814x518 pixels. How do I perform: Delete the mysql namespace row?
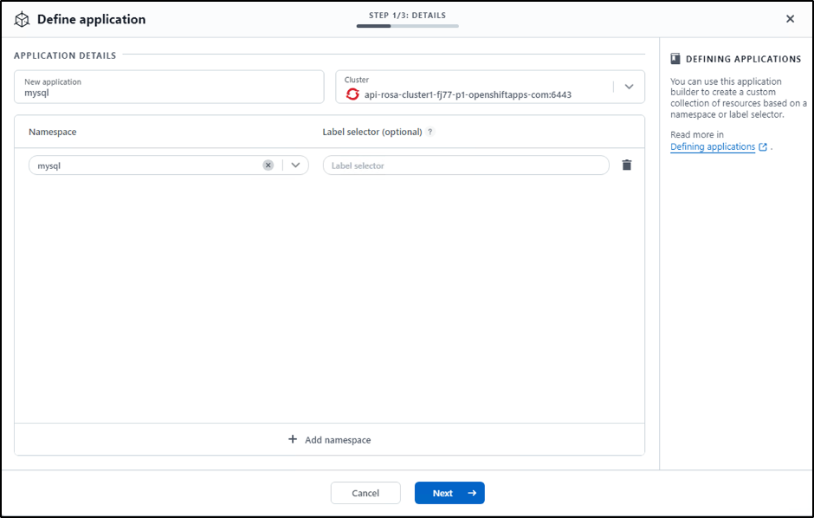[x=627, y=165]
